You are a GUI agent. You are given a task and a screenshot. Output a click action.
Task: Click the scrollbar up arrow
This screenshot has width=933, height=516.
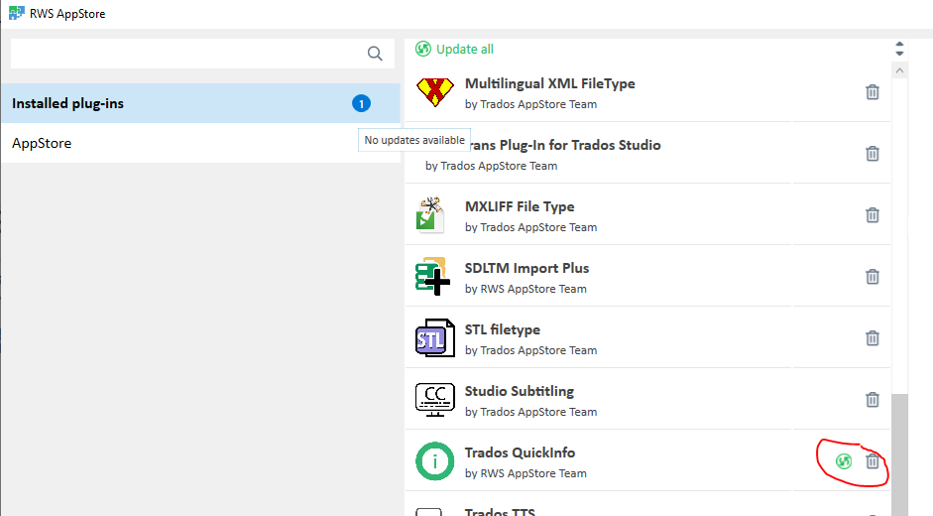point(899,70)
